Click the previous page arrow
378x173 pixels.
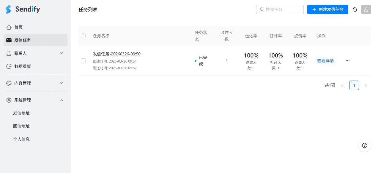pyautogui.click(x=342, y=85)
